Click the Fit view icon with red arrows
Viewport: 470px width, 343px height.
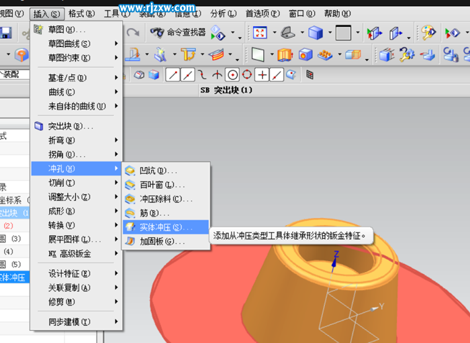click(x=260, y=32)
